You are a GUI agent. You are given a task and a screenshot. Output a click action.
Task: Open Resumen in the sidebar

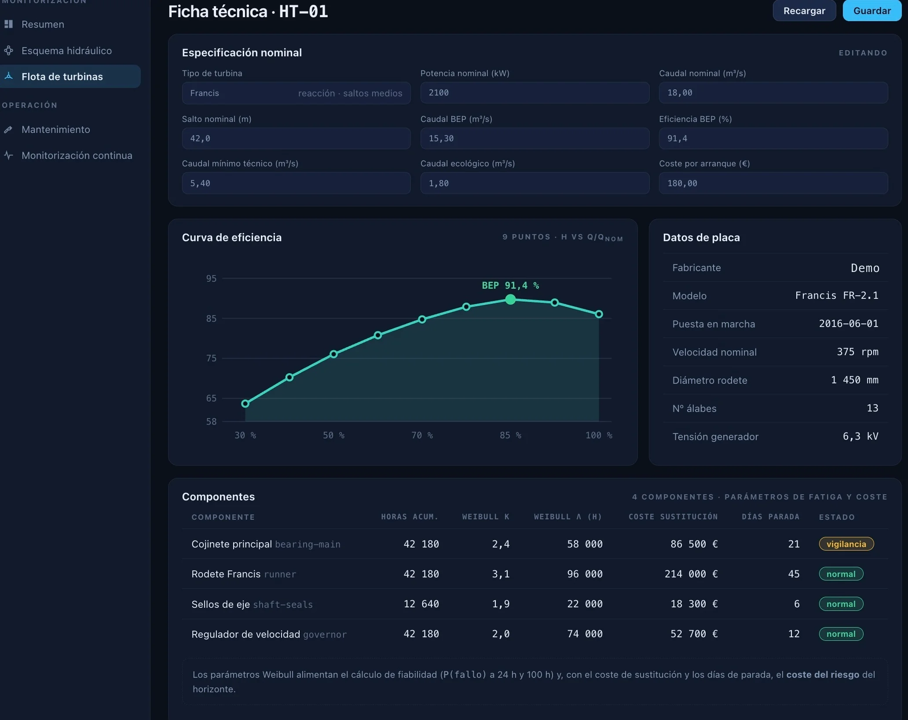click(x=70, y=24)
